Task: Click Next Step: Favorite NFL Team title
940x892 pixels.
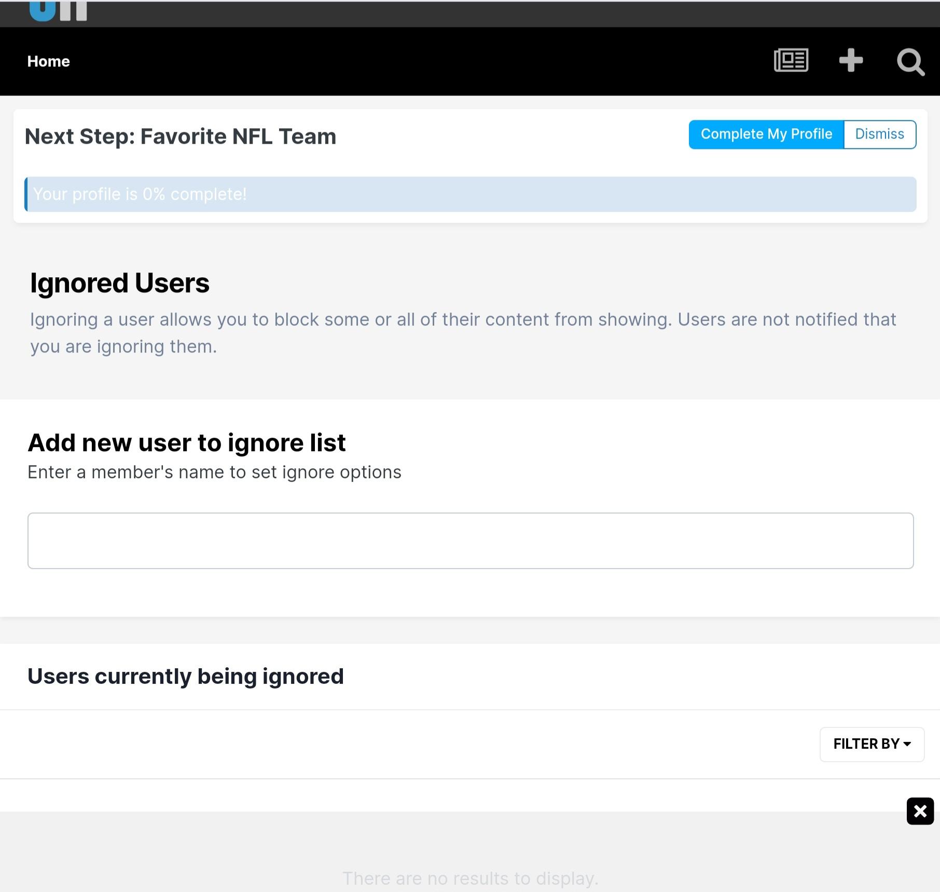Action: point(181,137)
